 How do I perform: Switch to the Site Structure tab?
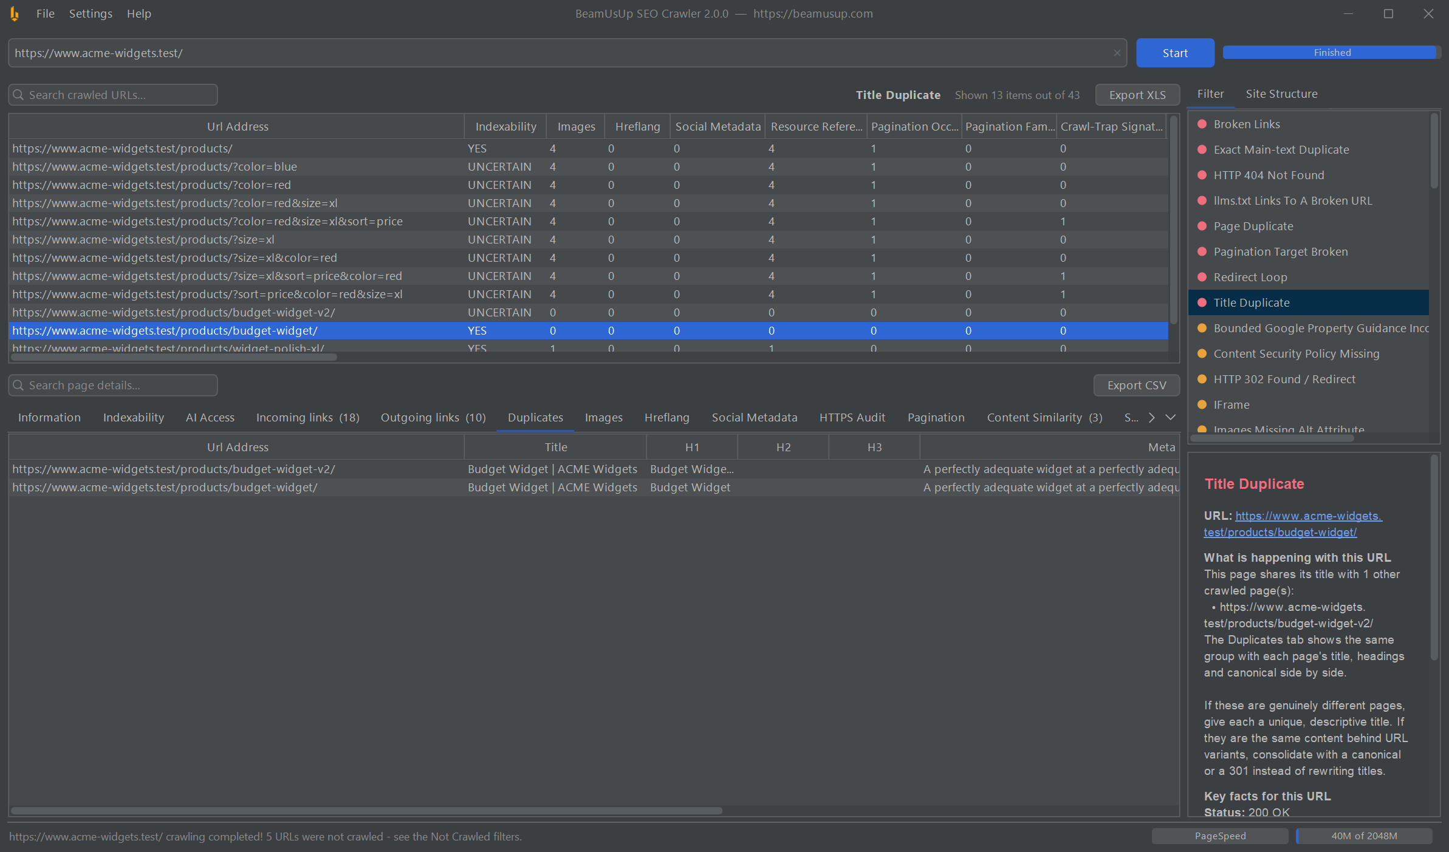click(x=1281, y=94)
